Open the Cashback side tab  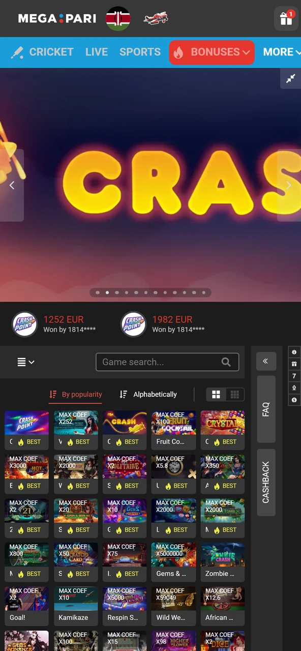coord(266,483)
